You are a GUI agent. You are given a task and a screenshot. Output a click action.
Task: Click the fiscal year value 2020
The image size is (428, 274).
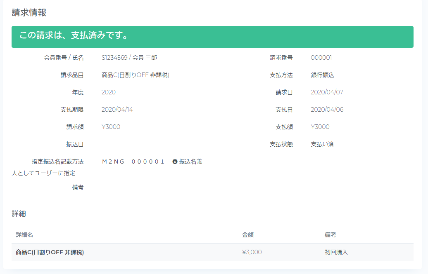tap(109, 92)
